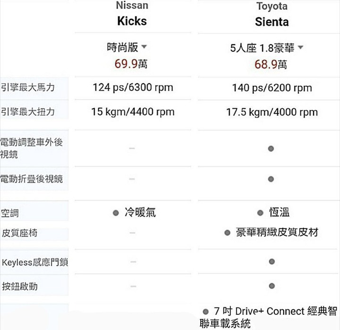Click the Sienta 68.9萬 price
Viewport: 340px width, 330px height.
coord(271,64)
